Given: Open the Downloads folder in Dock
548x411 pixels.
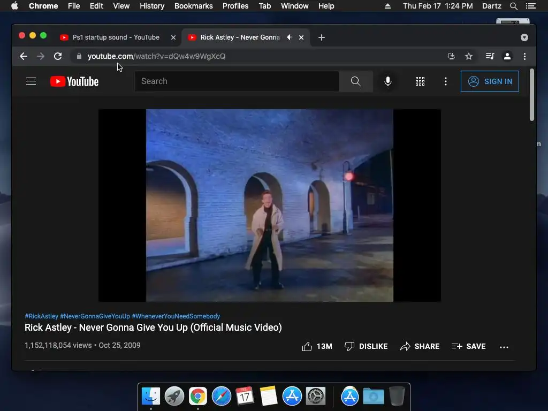Looking at the screenshot, I should [x=373, y=397].
